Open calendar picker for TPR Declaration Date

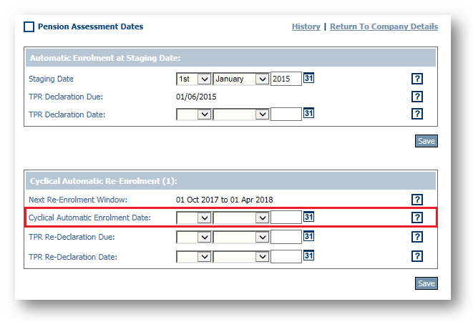click(x=309, y=113)
